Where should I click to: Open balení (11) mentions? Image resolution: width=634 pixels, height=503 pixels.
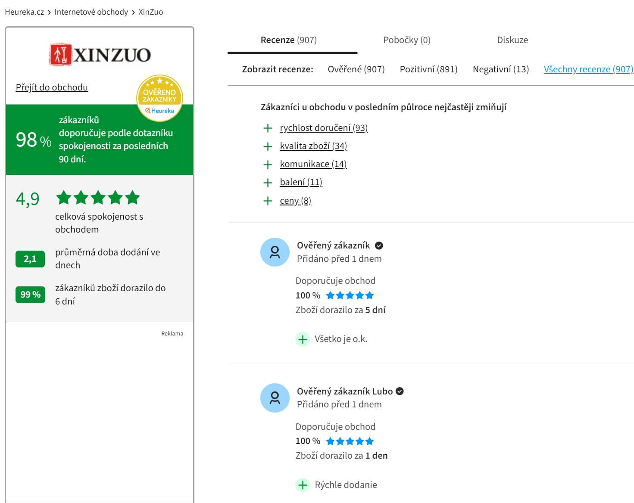tap(301, 182)
